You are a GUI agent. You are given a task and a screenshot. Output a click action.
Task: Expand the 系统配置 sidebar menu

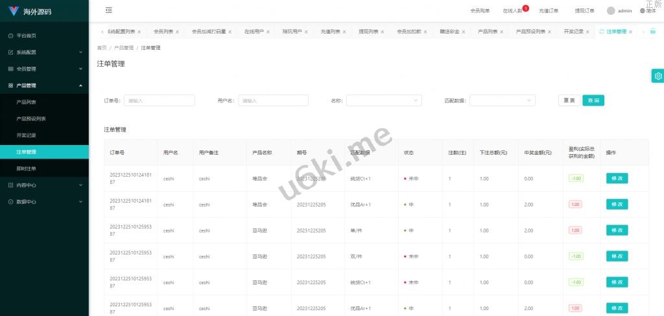point(44,52)
